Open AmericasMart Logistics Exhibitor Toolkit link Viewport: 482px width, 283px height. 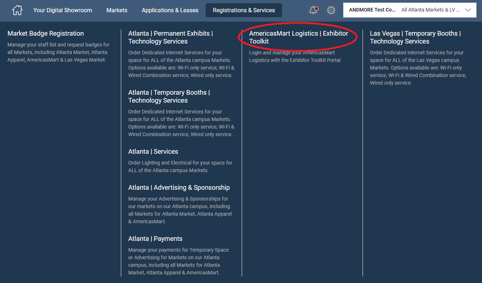click(x=299, y=37)
